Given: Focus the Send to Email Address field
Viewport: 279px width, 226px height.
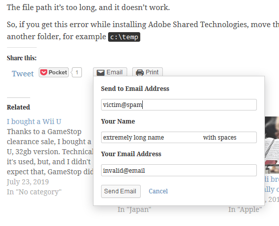Looking at the screenshot, I should [179, 105].
